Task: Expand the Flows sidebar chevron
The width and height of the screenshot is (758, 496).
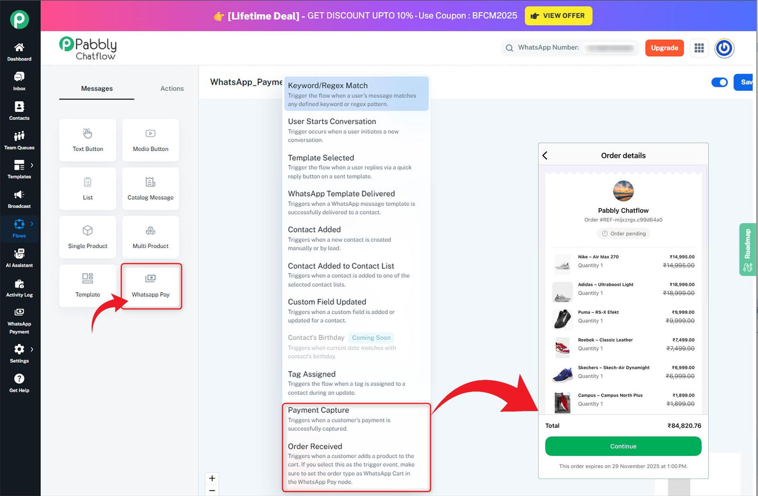Action: (x=32, y=223)
